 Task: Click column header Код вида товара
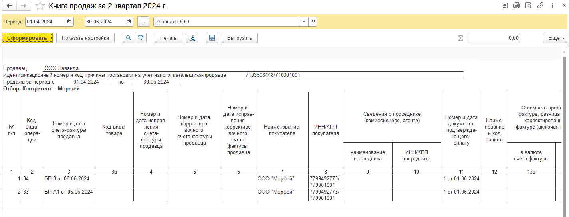114,130
